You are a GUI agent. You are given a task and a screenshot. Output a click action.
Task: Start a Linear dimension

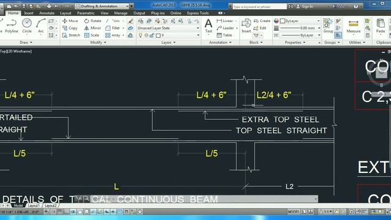point(225,21)
